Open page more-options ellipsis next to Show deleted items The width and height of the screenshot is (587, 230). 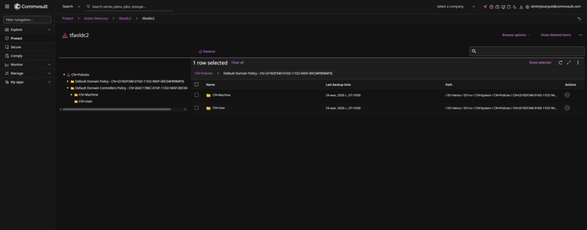[580, 35]
